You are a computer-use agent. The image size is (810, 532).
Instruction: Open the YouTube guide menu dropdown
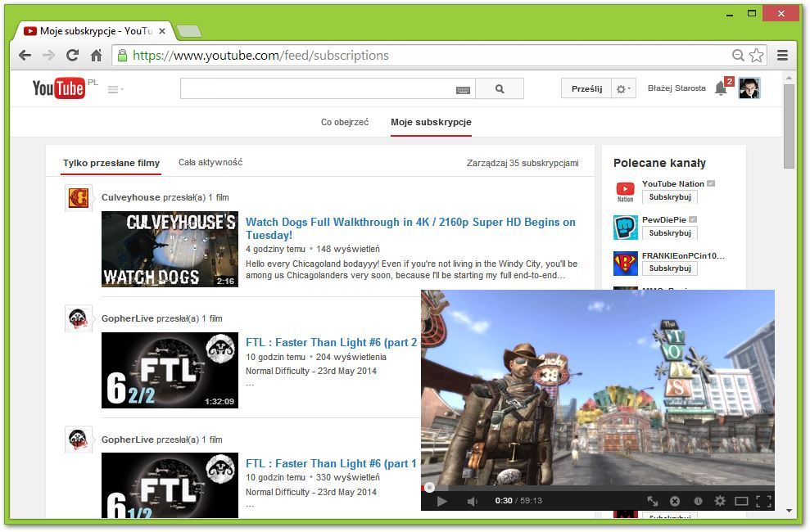click(x=115, y=89)
